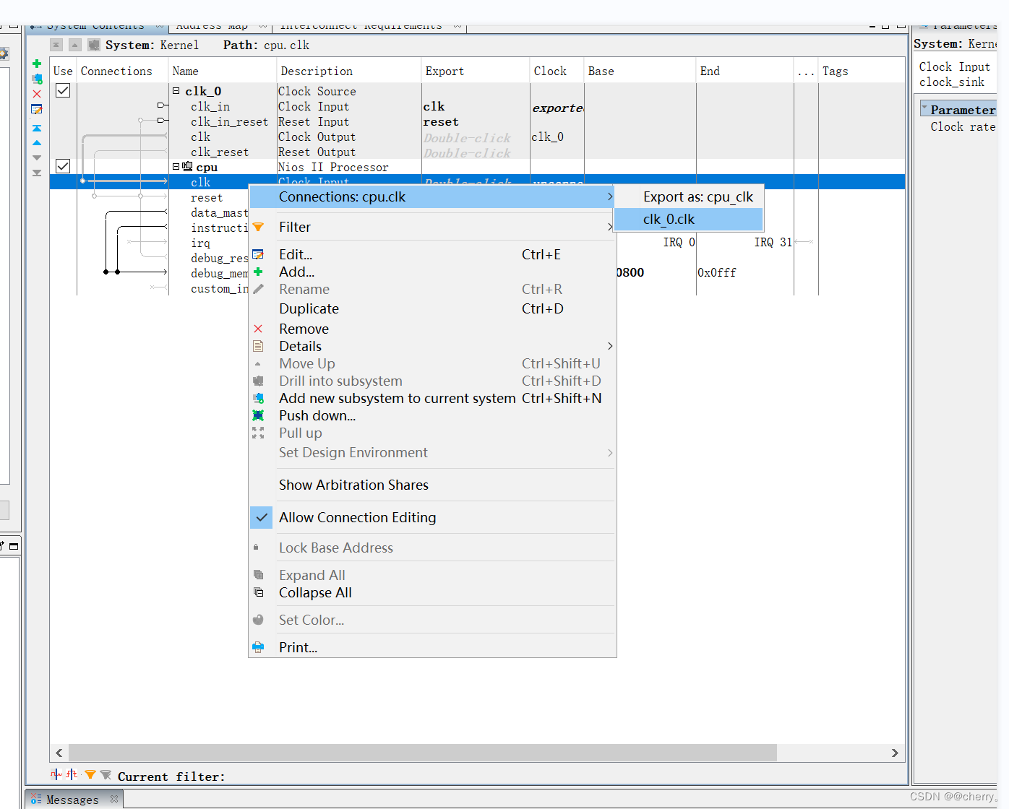The height and width of the screenshot is (809, 1009).
Task: Click the move-up-one-level button beside System: Kernel
Action: pos(75,45)
